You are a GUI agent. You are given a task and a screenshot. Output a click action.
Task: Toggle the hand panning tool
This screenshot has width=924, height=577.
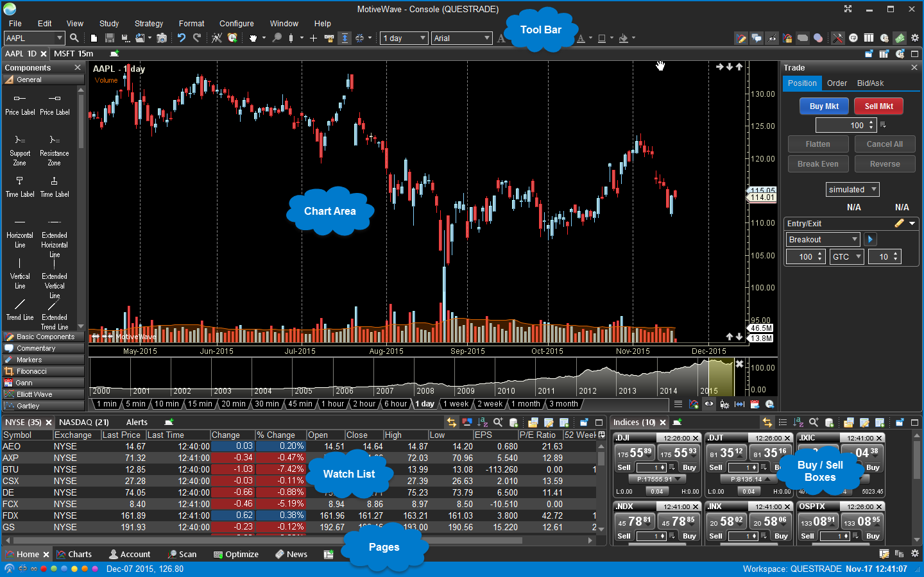coord(253,38)
